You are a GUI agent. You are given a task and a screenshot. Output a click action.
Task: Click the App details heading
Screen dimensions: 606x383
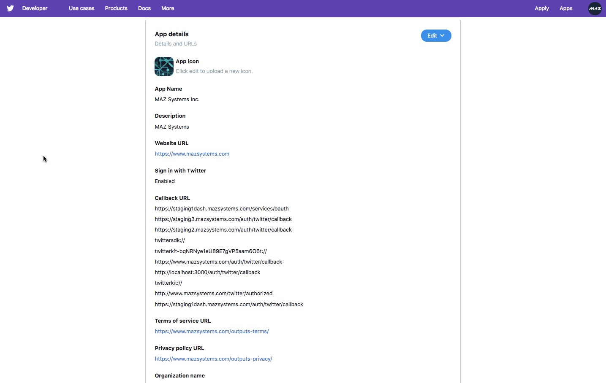click(171, 34)
